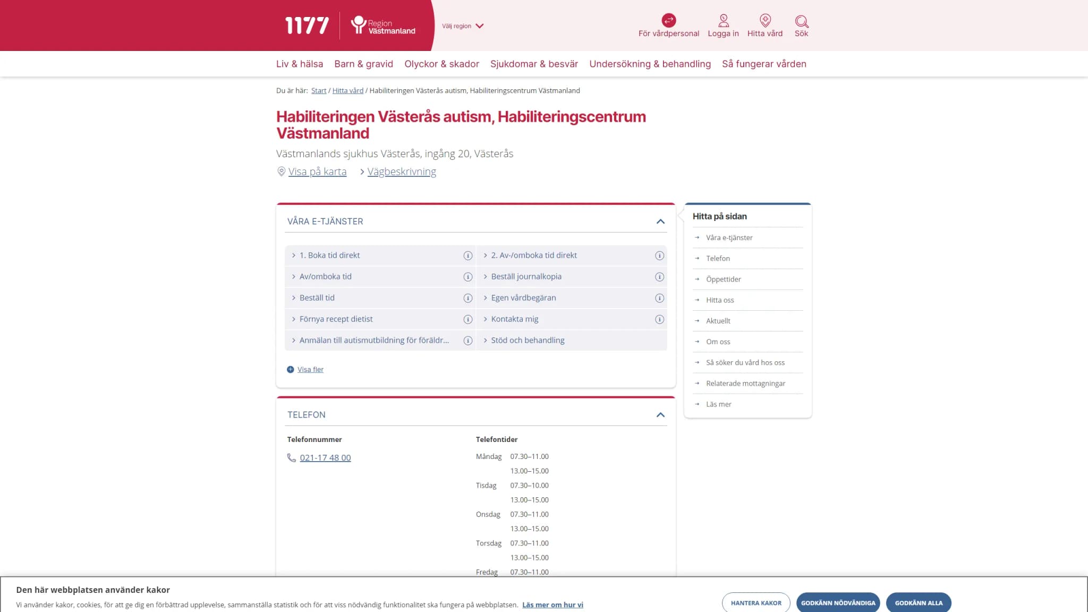Click Godkänn alla cookies button
Screen dimensions: 1088x612
[919, 603]
